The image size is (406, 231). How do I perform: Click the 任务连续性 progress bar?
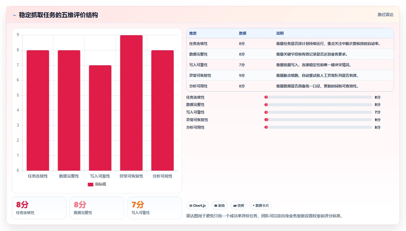[x=318, y=97]
